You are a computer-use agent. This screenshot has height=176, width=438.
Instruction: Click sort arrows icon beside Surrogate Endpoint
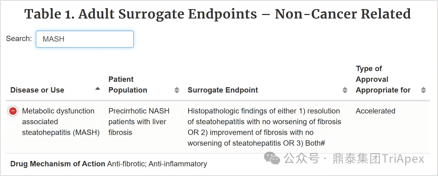pos(345,90)
